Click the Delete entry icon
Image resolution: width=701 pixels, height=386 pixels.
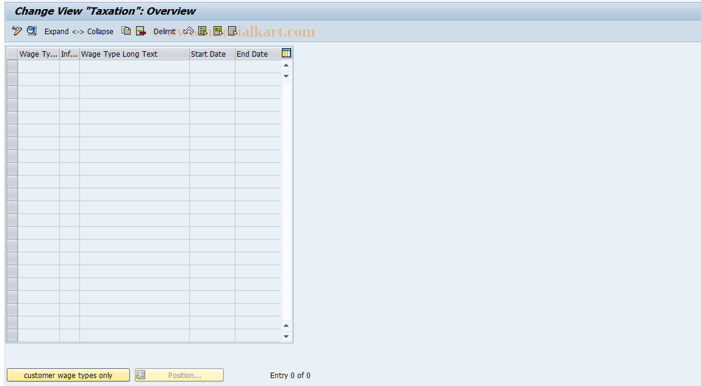[x=141, y=31]
